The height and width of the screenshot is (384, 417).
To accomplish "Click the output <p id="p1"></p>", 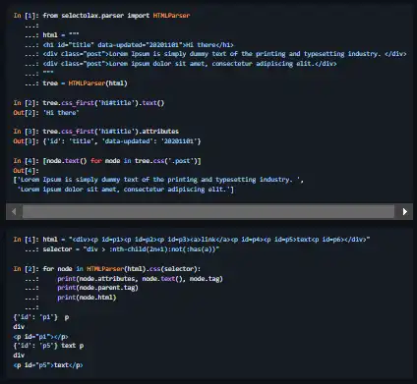I will (x=40, y=336).
